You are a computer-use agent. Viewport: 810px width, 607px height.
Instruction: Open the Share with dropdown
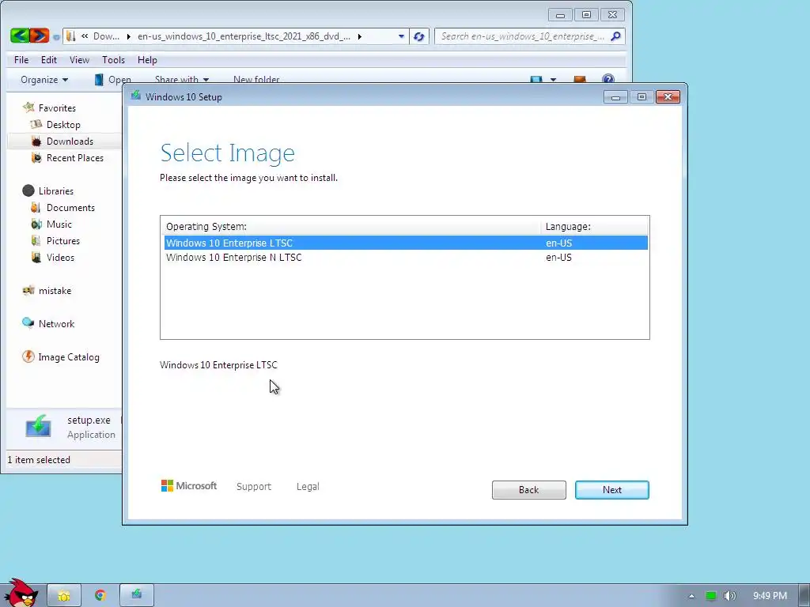[x=182, y=80]
